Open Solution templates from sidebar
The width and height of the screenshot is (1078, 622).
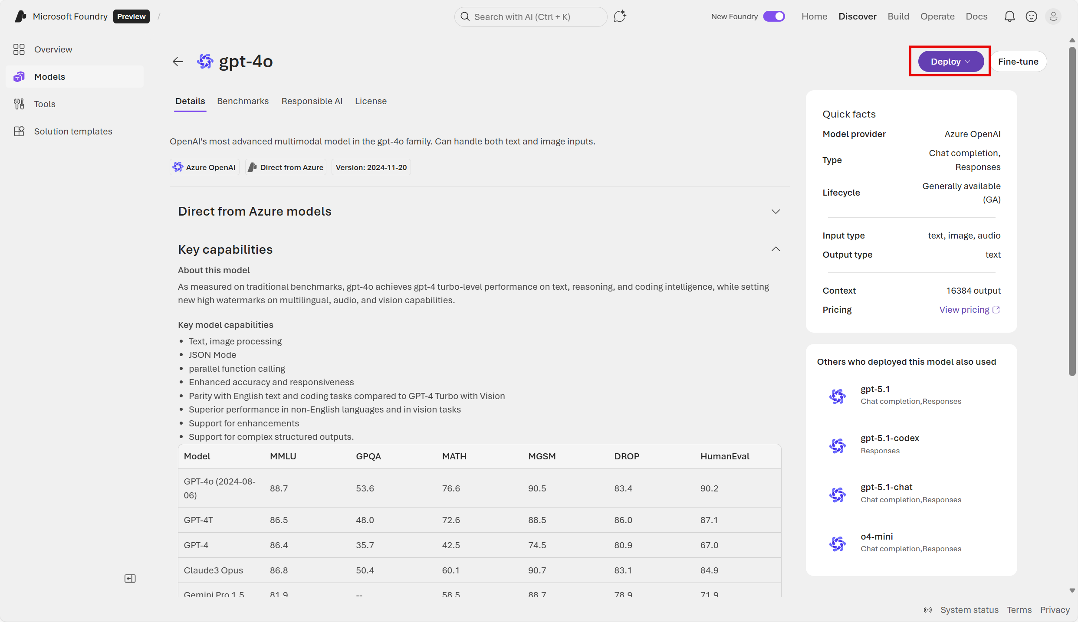click(x=73, y=131)
